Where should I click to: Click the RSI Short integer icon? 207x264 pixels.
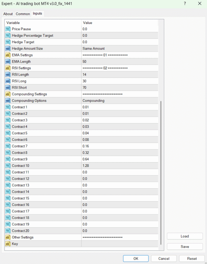click(x=8, y=88)
